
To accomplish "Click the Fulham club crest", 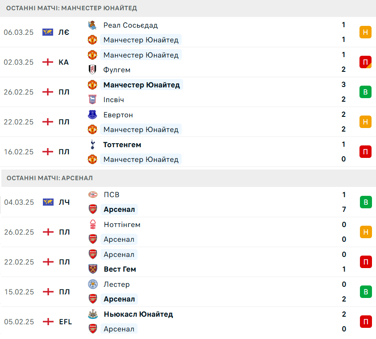I will [92, 70].
